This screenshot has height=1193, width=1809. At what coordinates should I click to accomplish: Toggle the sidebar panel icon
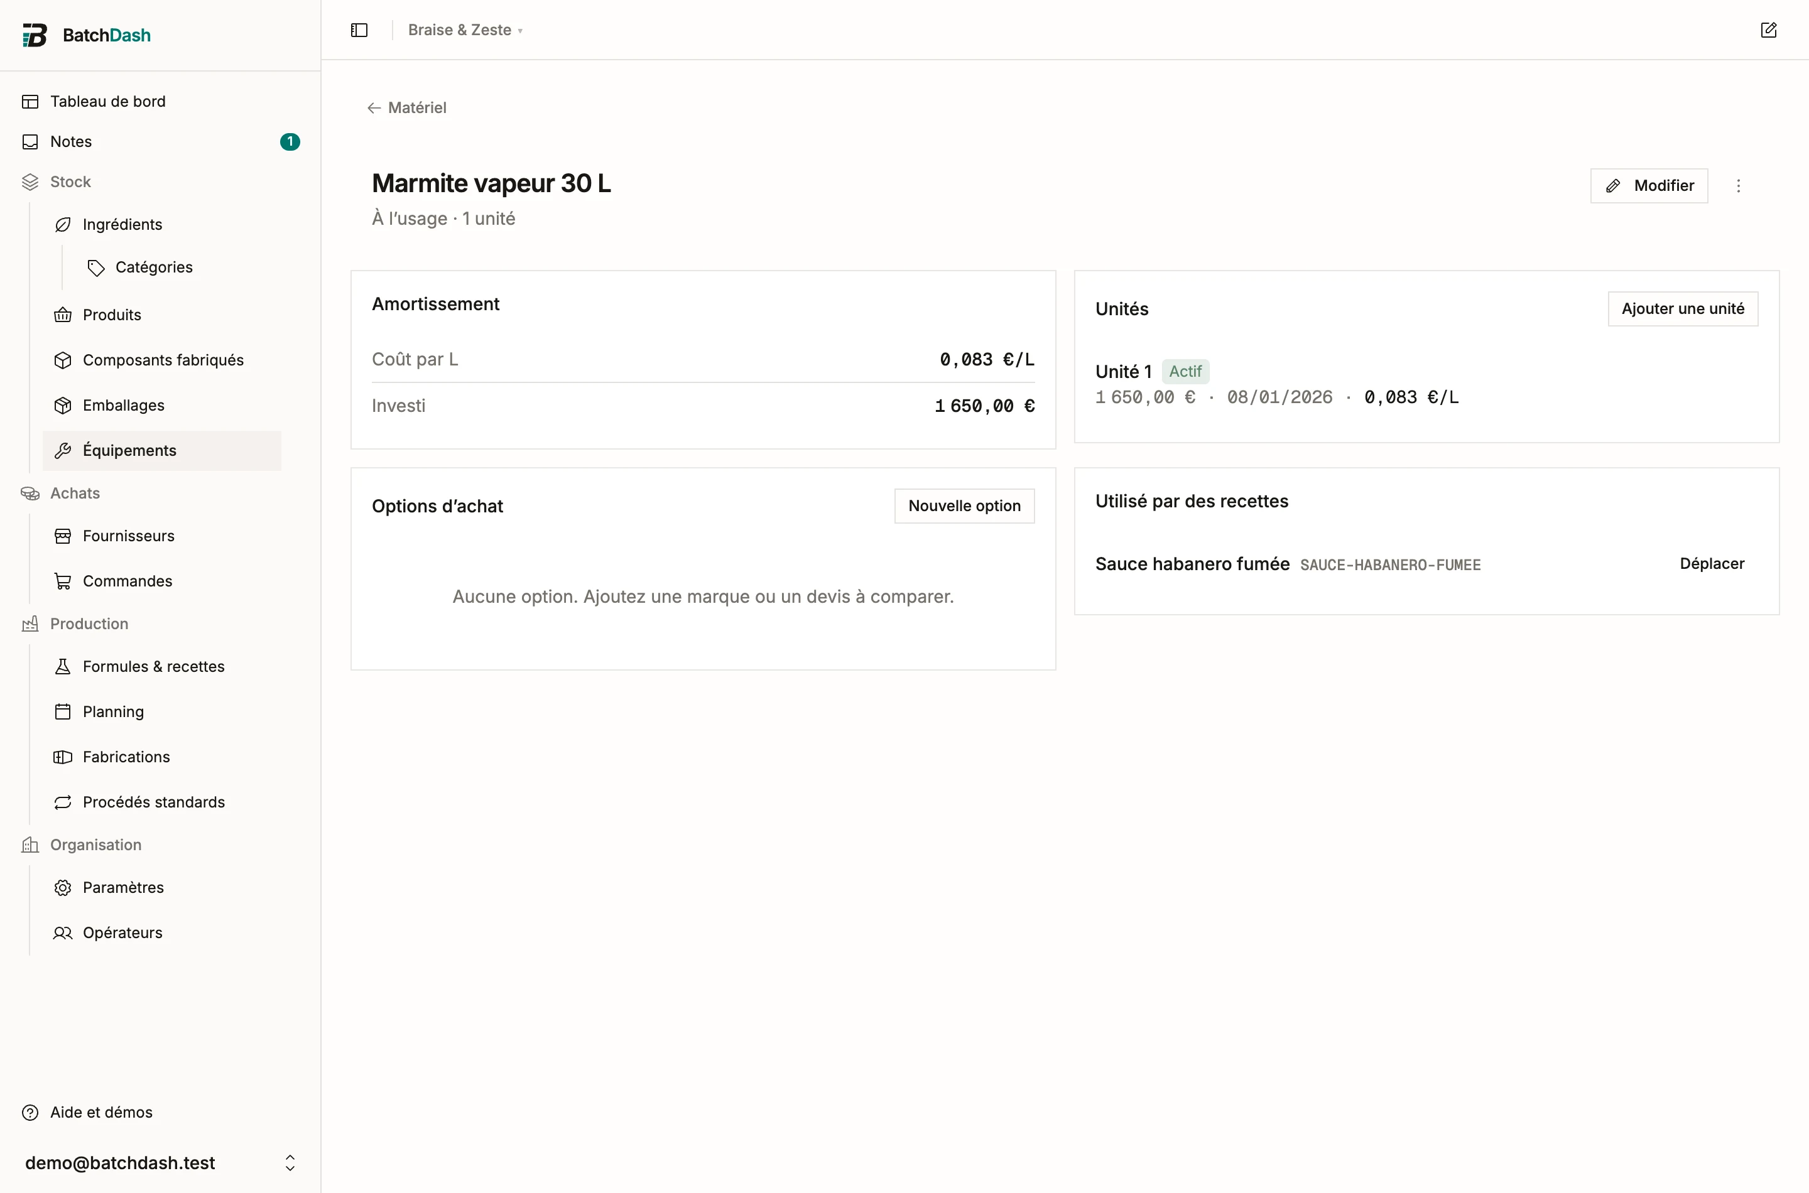359,30
